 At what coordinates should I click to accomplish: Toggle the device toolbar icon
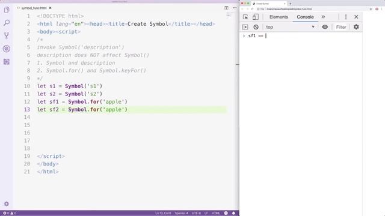tap(256, 17)
